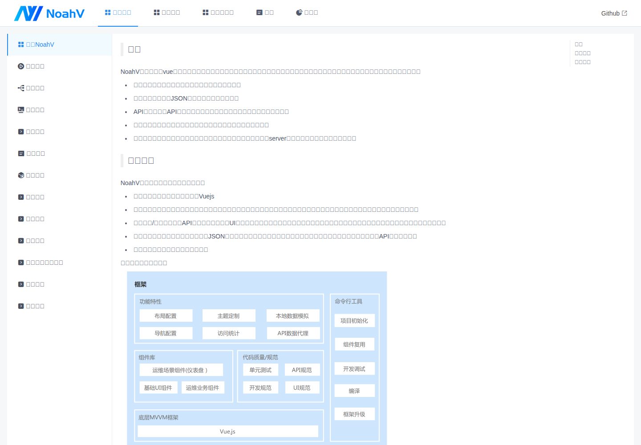Click the note card icon in the top navigation
Image resolution: width=641 pixels, height=445 pixels.
(x=260, y=12)
